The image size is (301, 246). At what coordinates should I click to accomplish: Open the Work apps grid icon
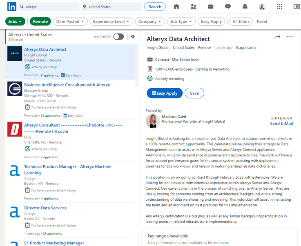click(x=279, y=7)
